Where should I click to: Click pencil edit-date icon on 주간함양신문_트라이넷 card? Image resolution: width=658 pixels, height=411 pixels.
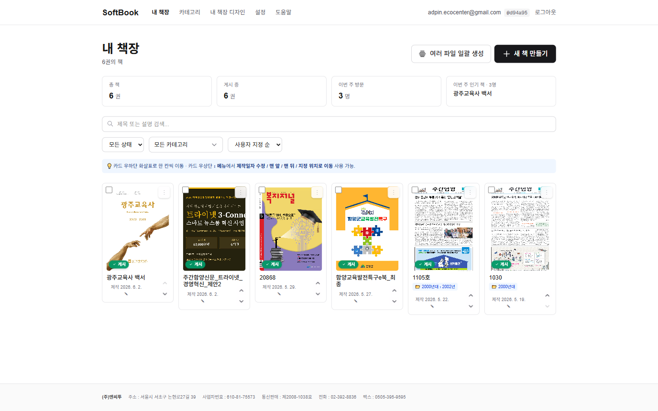coord(203,302)
